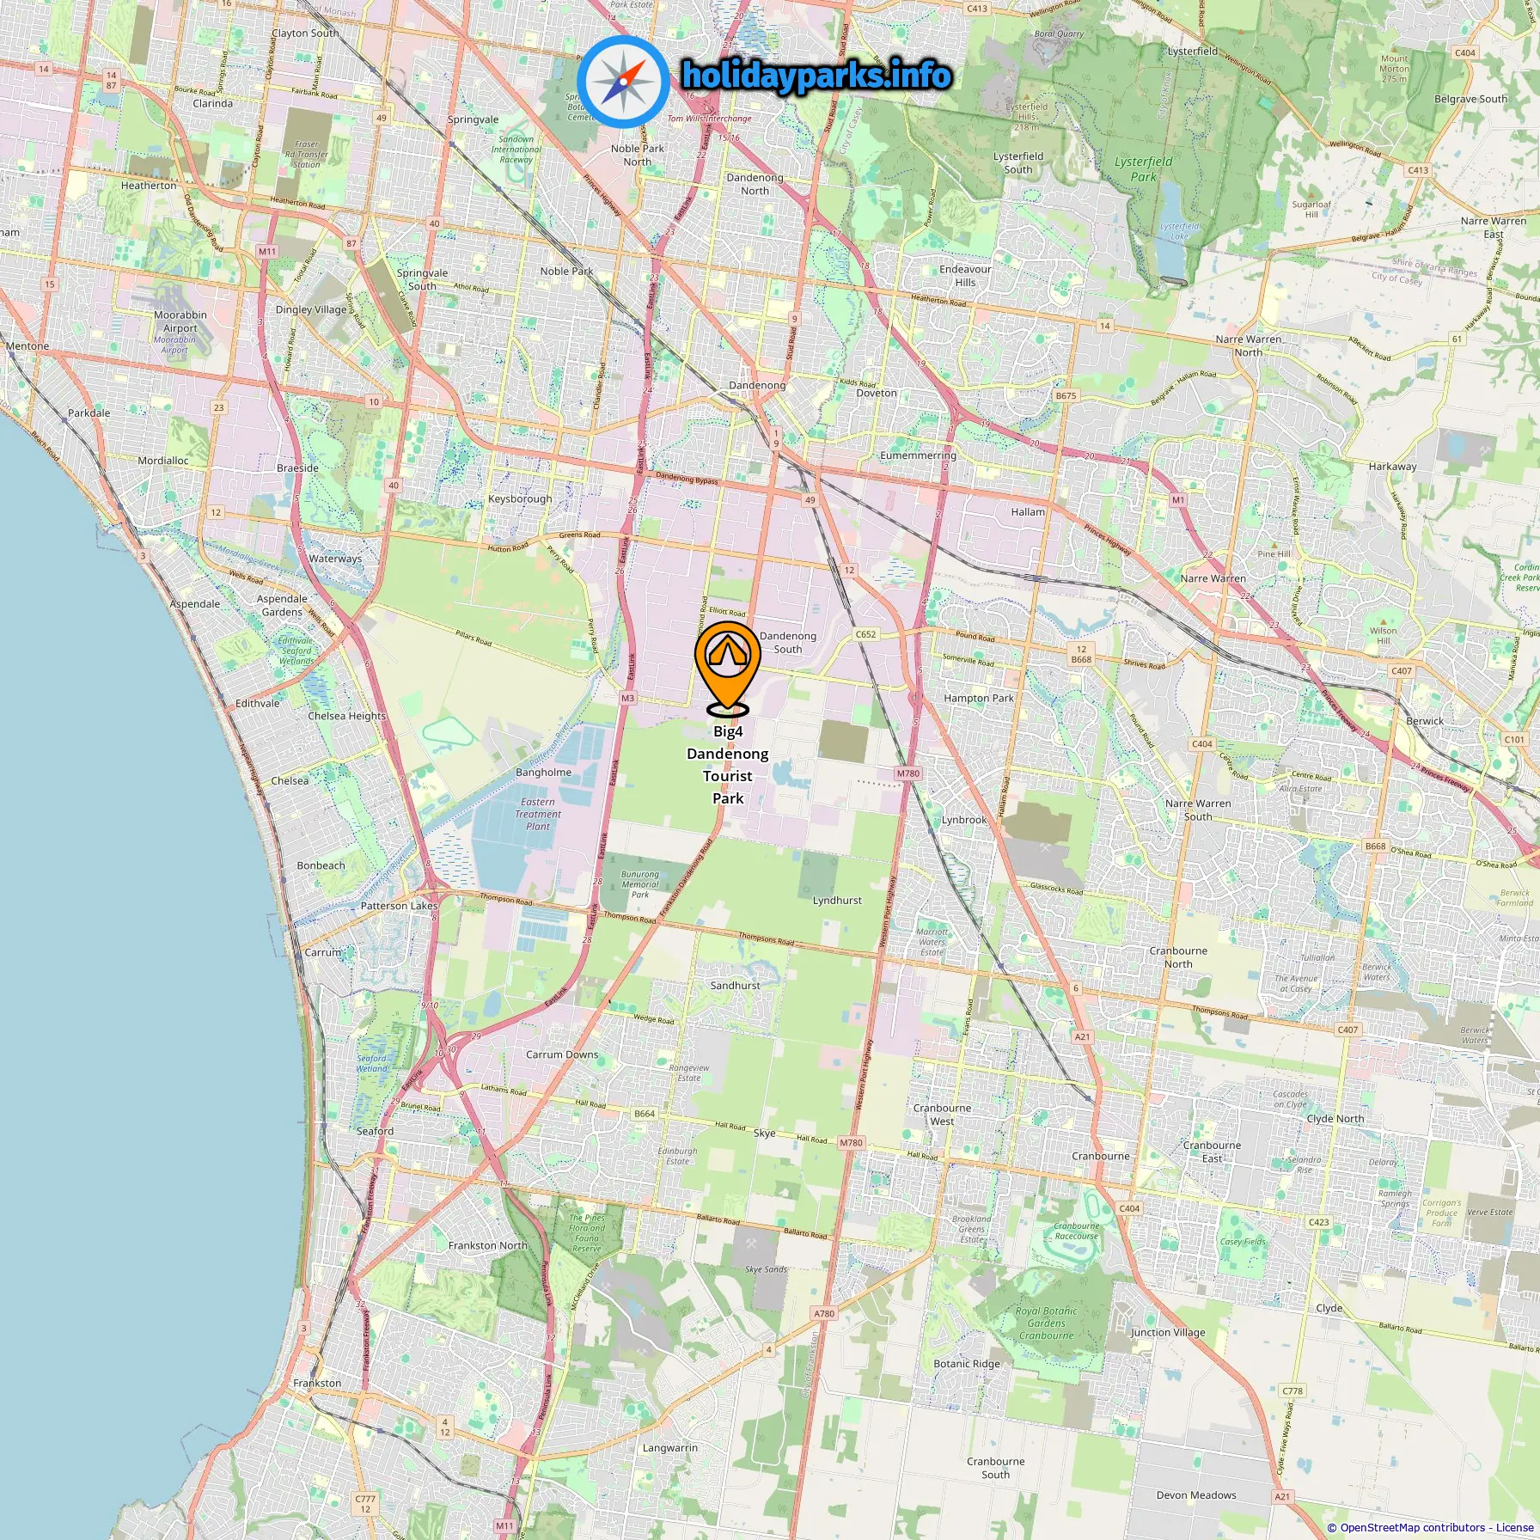Select the Lysterfield Park green label
Image resolution: width=1540 pixels, height=1540 pixels.
pyautogui.click(x=1143, y=168)
